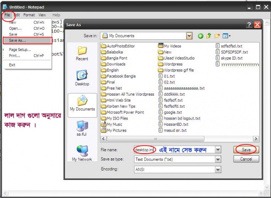Image resolution: width=271 pixels, height=198 pixels.
Task: Click the Cancel button
Action: tap(246, 159)
